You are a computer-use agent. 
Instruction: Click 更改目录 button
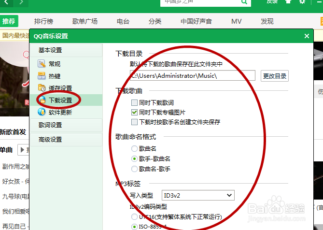click(275, 76)
